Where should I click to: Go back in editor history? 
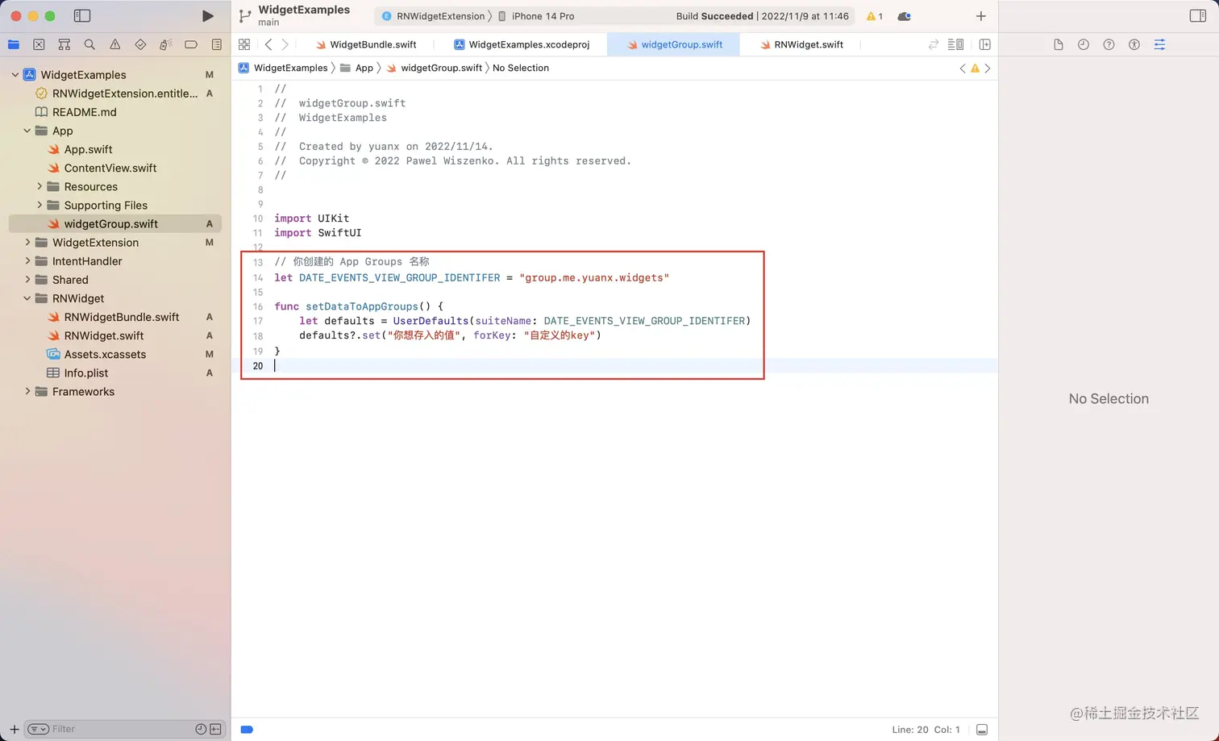268,44
